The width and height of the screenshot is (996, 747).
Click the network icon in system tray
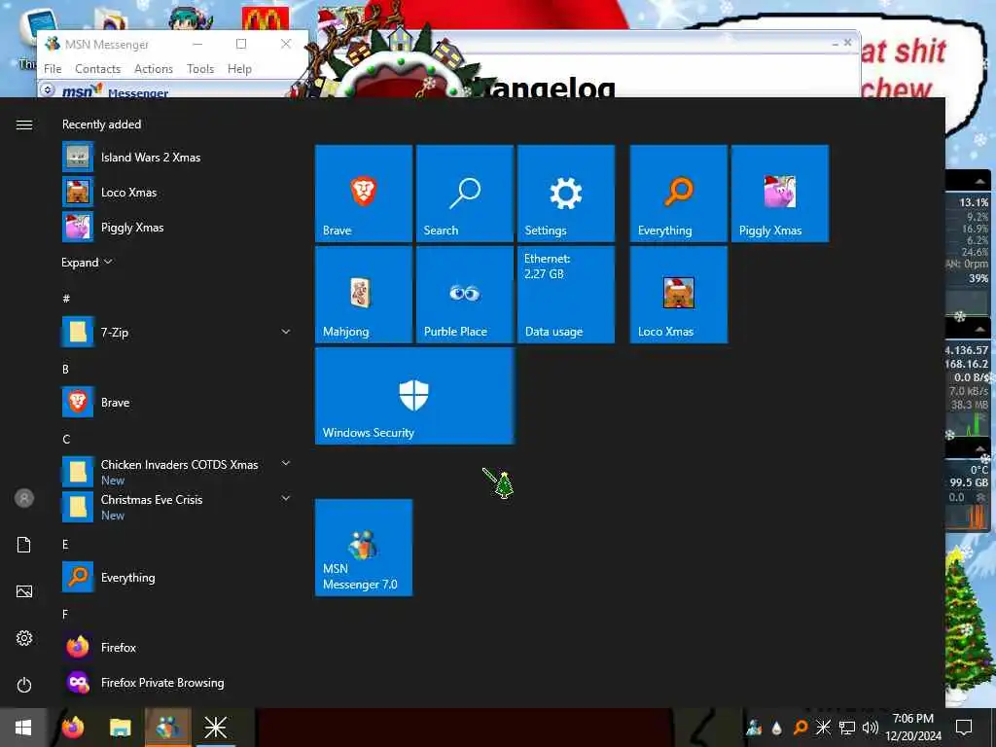tap(847, 728)
